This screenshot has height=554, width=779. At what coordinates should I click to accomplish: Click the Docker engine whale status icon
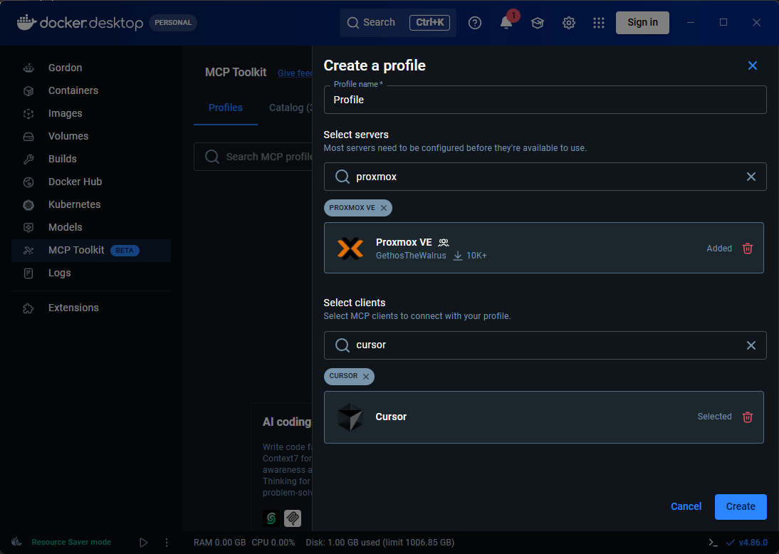[16, 542]
